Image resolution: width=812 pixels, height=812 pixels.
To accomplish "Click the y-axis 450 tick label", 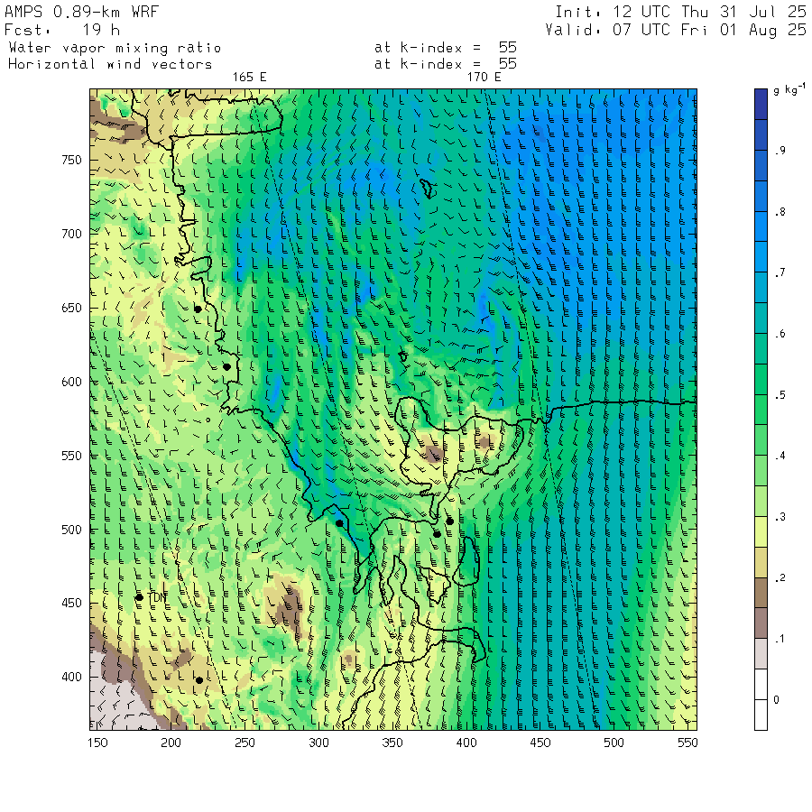I will [x=71, y=604].
